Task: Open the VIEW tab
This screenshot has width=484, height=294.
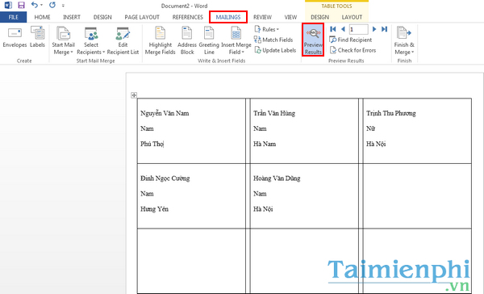Action: (x=290, y=17)
